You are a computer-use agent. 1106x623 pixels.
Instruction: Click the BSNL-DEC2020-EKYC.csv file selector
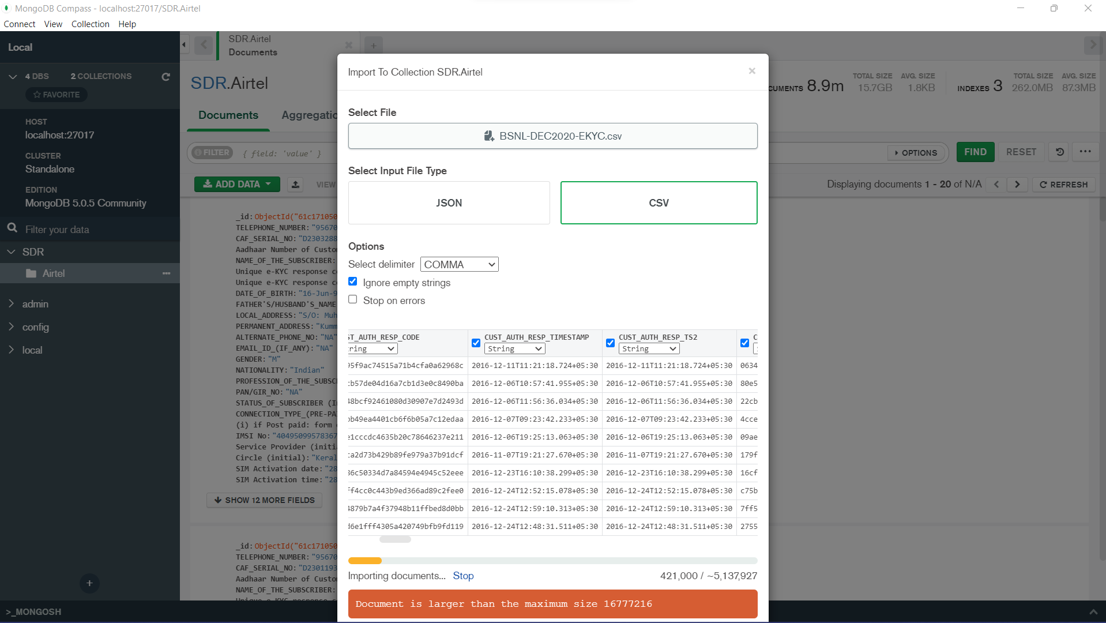[x=553, y=136]
